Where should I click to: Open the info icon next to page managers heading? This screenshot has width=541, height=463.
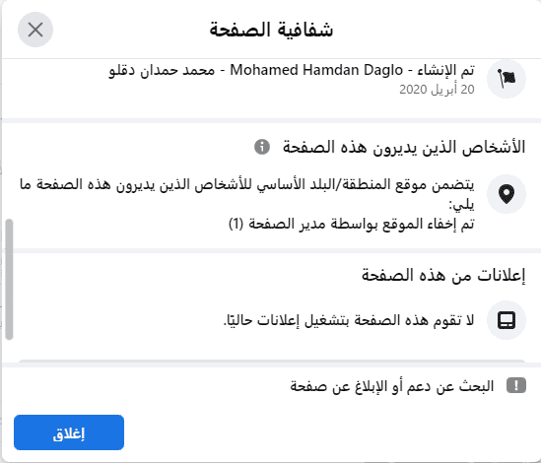[262, 147]
